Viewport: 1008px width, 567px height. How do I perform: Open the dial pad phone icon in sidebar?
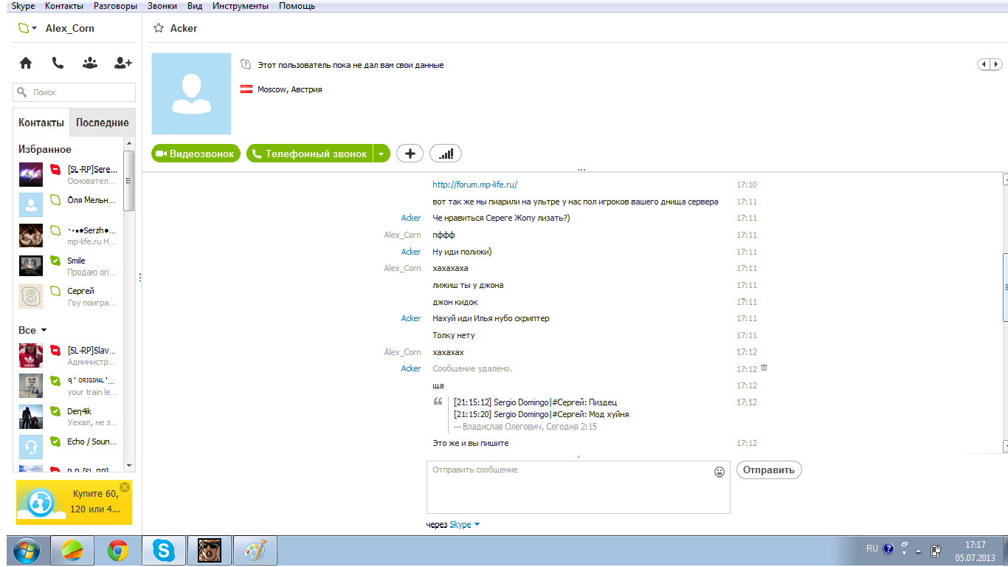(58, 63)
